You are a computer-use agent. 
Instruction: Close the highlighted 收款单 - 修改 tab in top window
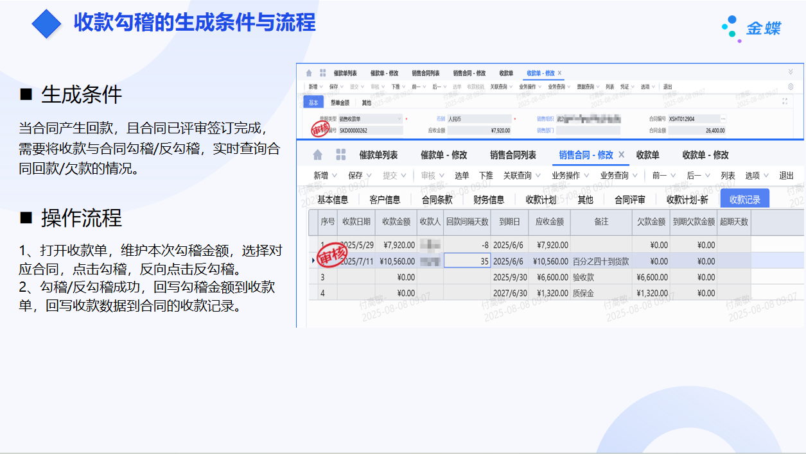pyautogui.click(x=559, y=73)
